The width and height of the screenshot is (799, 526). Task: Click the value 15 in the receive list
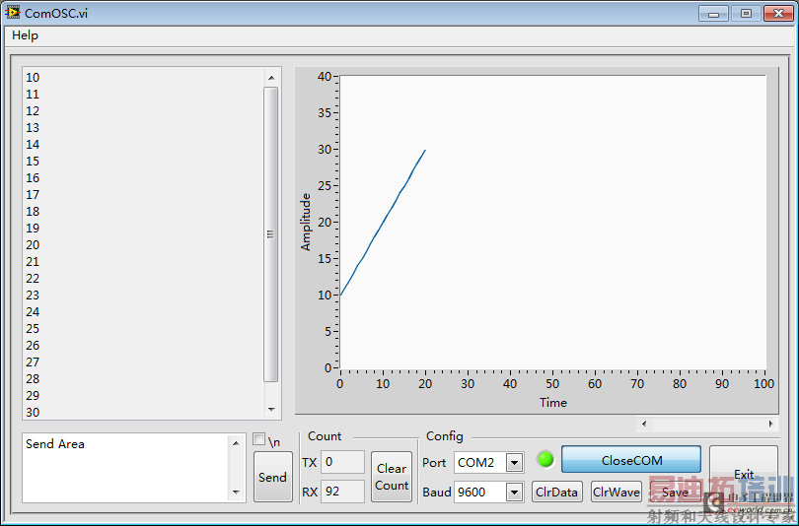pyautogui.click(x=33, y=162)
